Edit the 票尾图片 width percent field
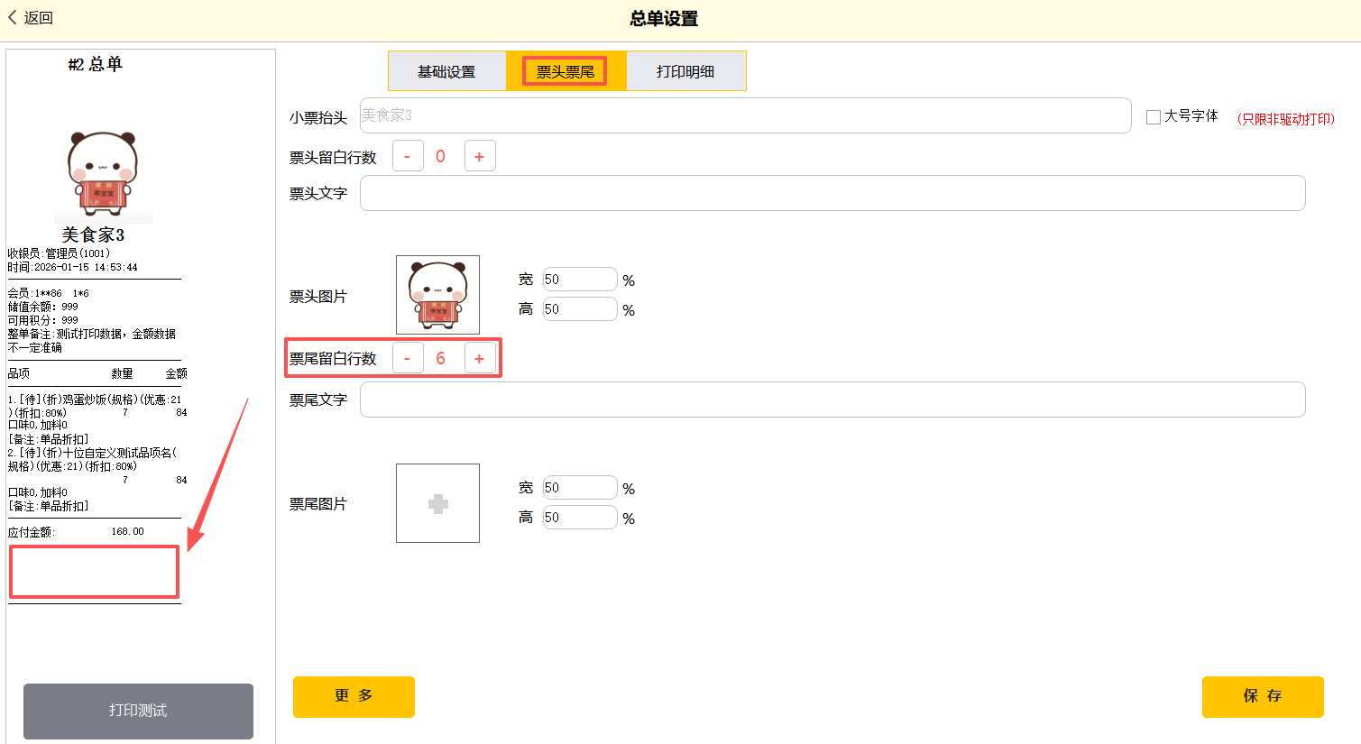 click(x=580, y=488)
